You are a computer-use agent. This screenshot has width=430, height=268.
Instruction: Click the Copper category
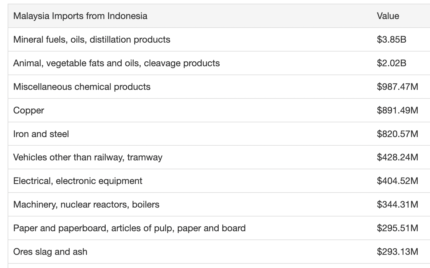[29, 110]
